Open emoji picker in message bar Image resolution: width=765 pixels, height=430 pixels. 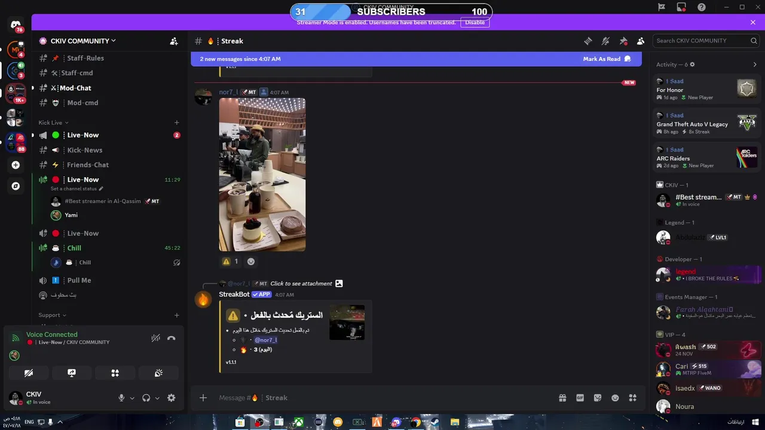tap(615, 398)
